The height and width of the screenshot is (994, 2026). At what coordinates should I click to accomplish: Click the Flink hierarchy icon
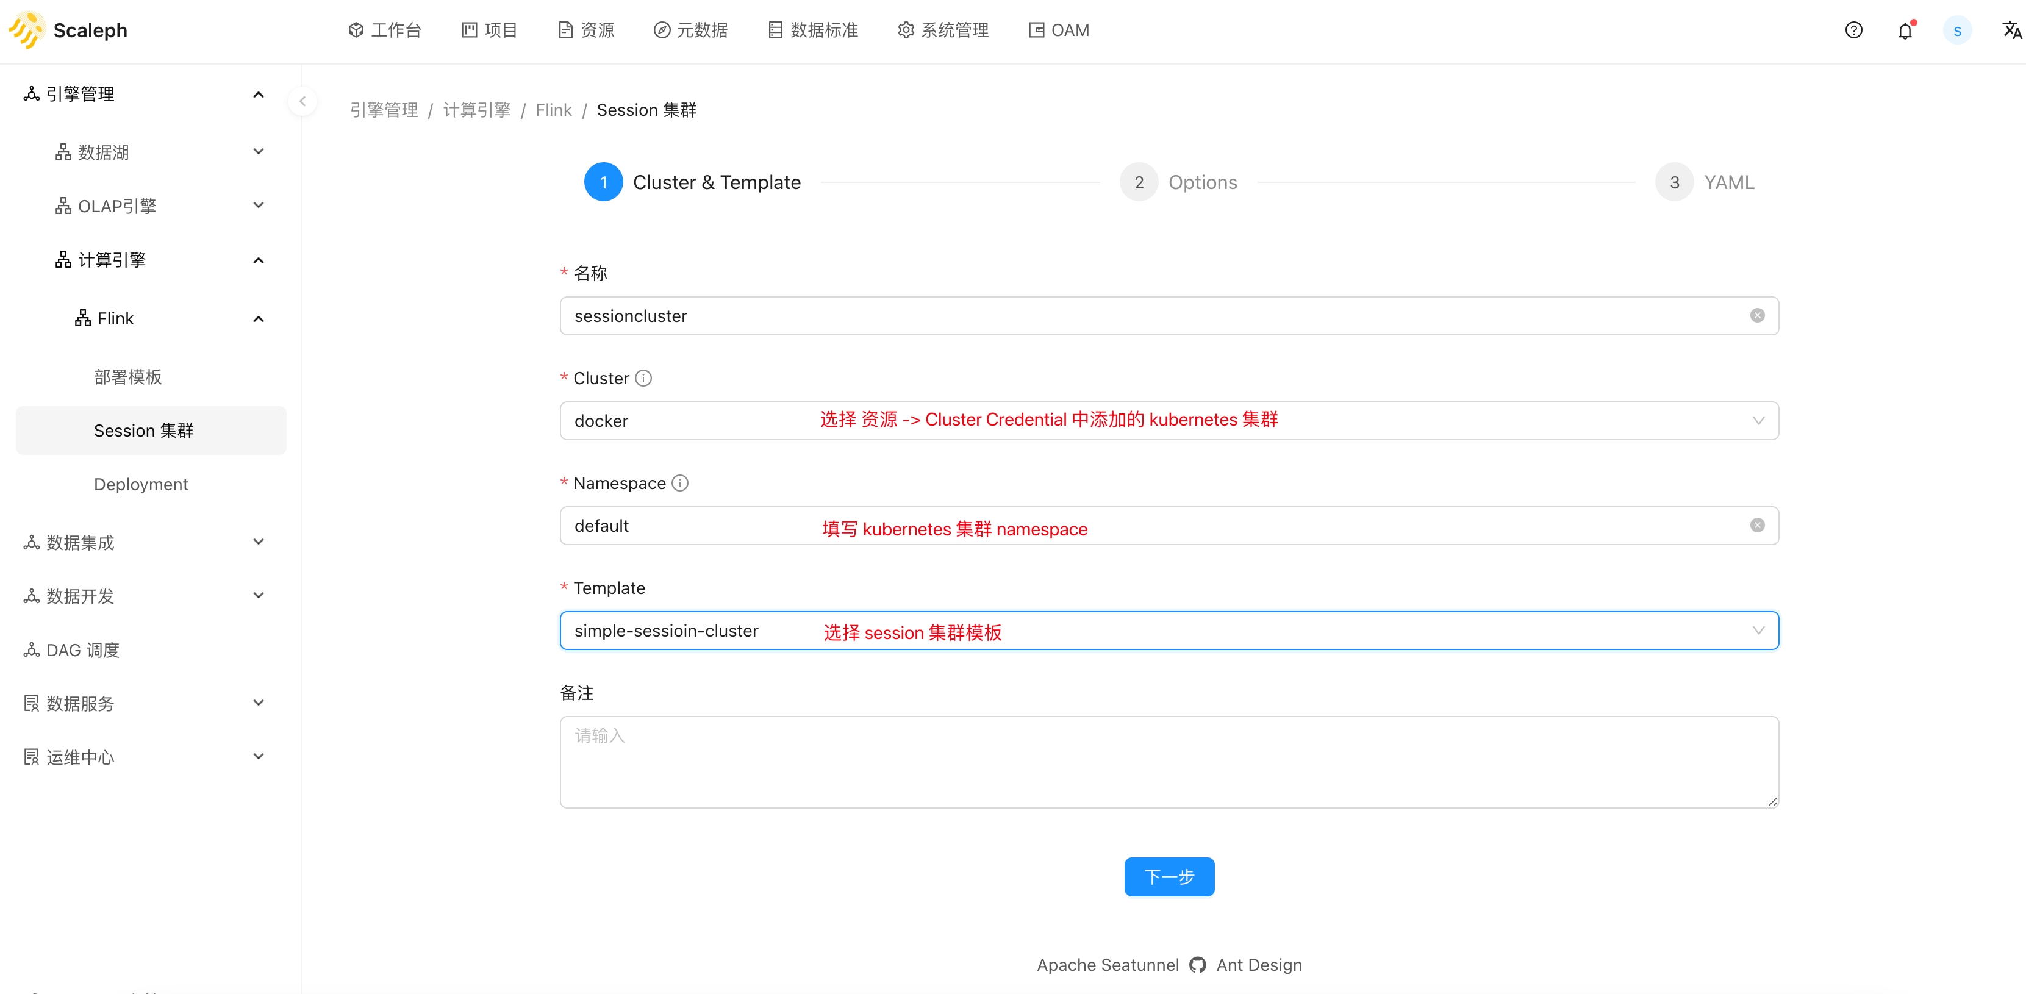click(82, 318)
